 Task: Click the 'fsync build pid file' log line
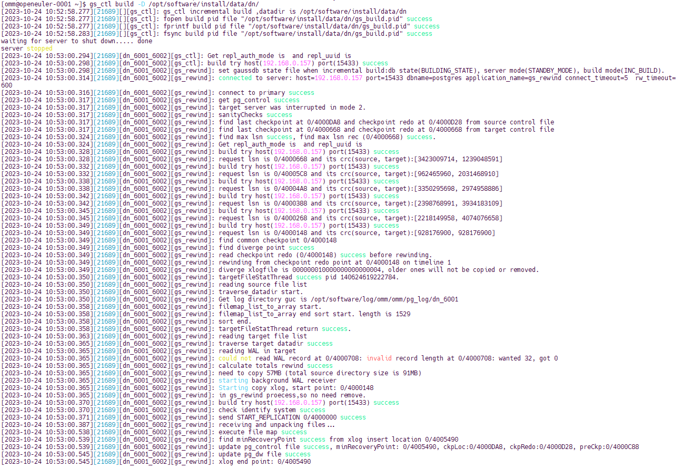(216, 33)
